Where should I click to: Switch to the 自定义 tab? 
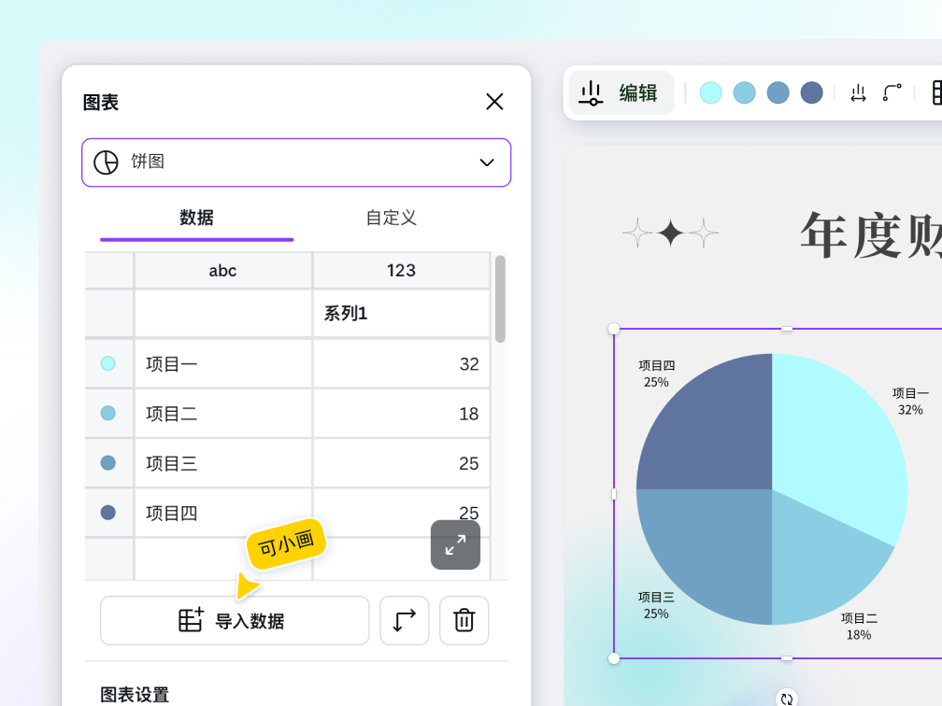391,218
